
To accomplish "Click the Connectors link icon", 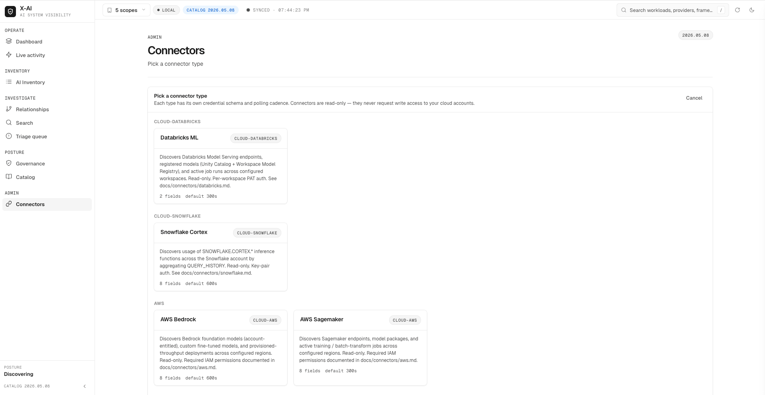I will click(x=9, y=204).
